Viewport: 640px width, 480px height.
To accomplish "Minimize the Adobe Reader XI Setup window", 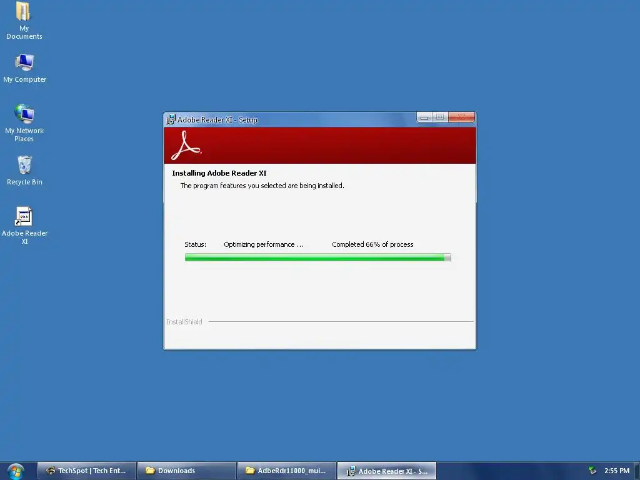I will [x=424, y=117].
